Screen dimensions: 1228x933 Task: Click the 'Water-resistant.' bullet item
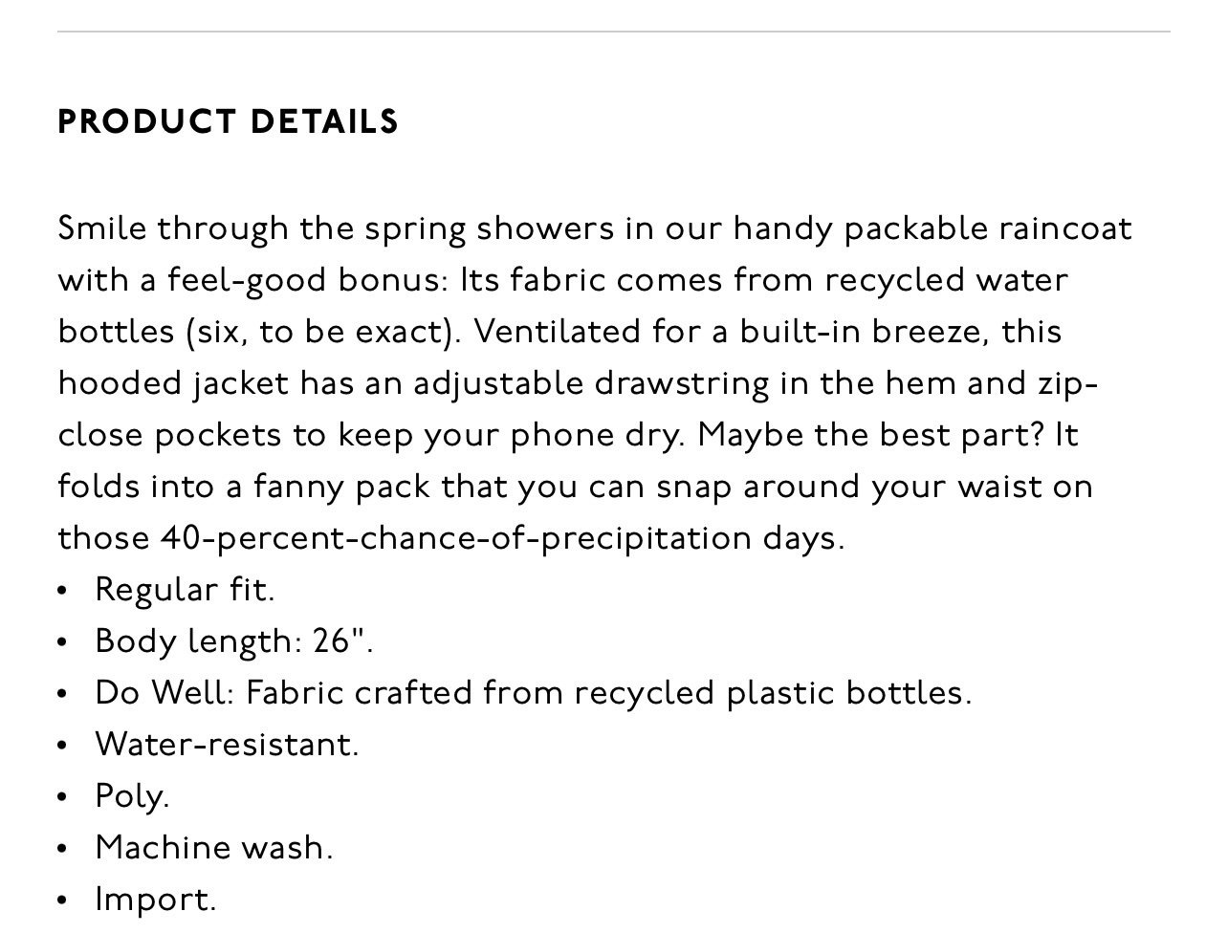227,744
